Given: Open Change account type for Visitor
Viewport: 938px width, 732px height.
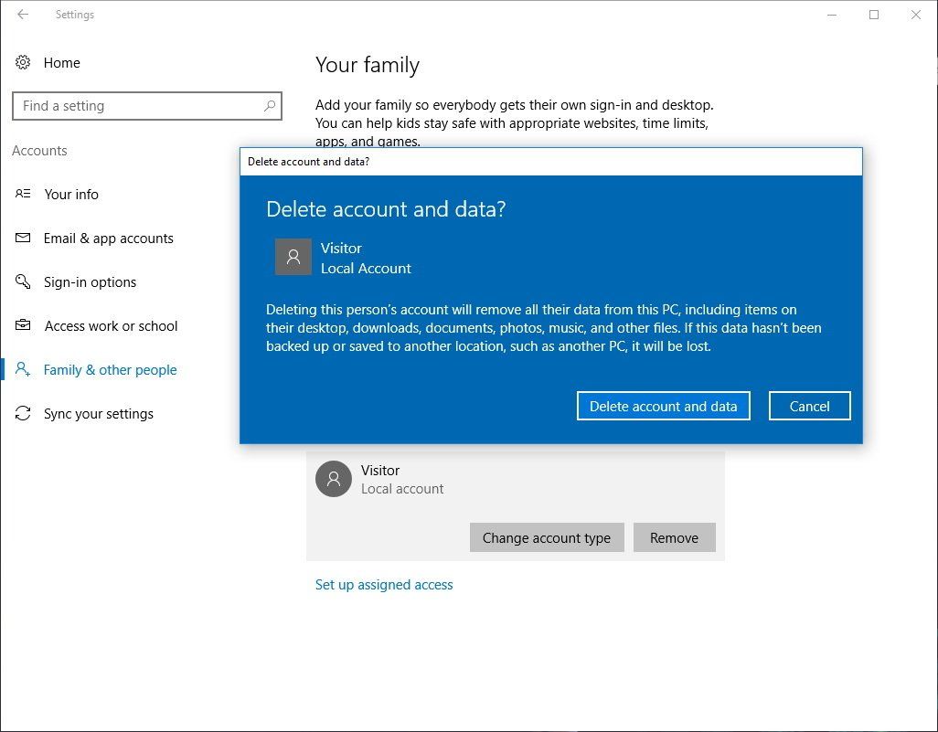Looking at the screenshot, I should (547, 537).
